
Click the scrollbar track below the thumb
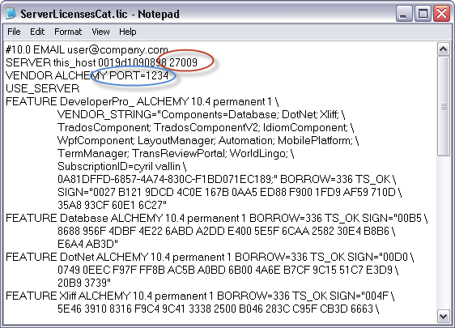(x=443, y=232)
